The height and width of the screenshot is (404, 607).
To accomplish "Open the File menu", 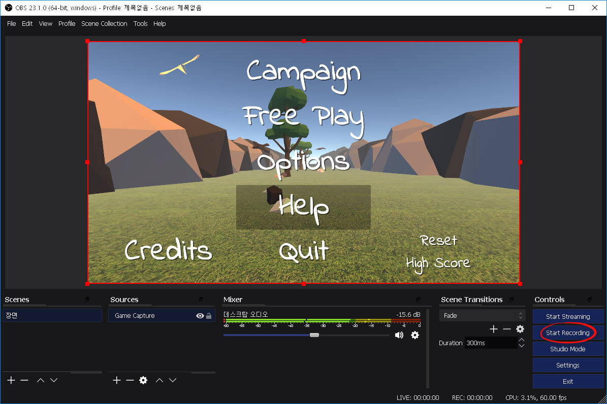I will point(12,23).
